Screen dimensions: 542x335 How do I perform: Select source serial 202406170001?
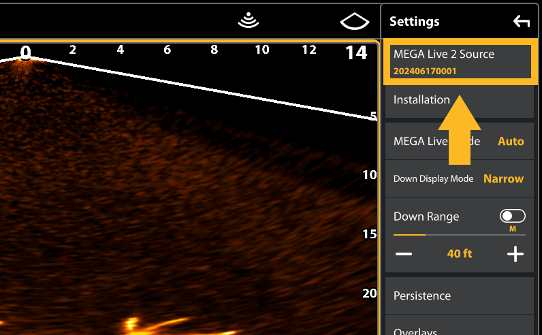425,71
